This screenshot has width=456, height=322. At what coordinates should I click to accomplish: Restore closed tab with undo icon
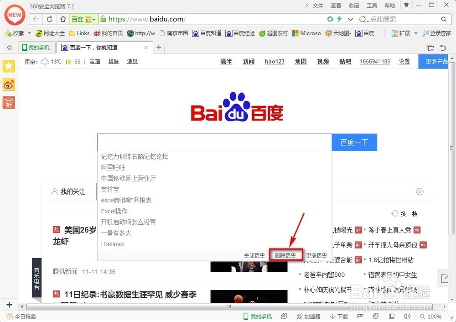pyautogui.click(x=443, y=48)
